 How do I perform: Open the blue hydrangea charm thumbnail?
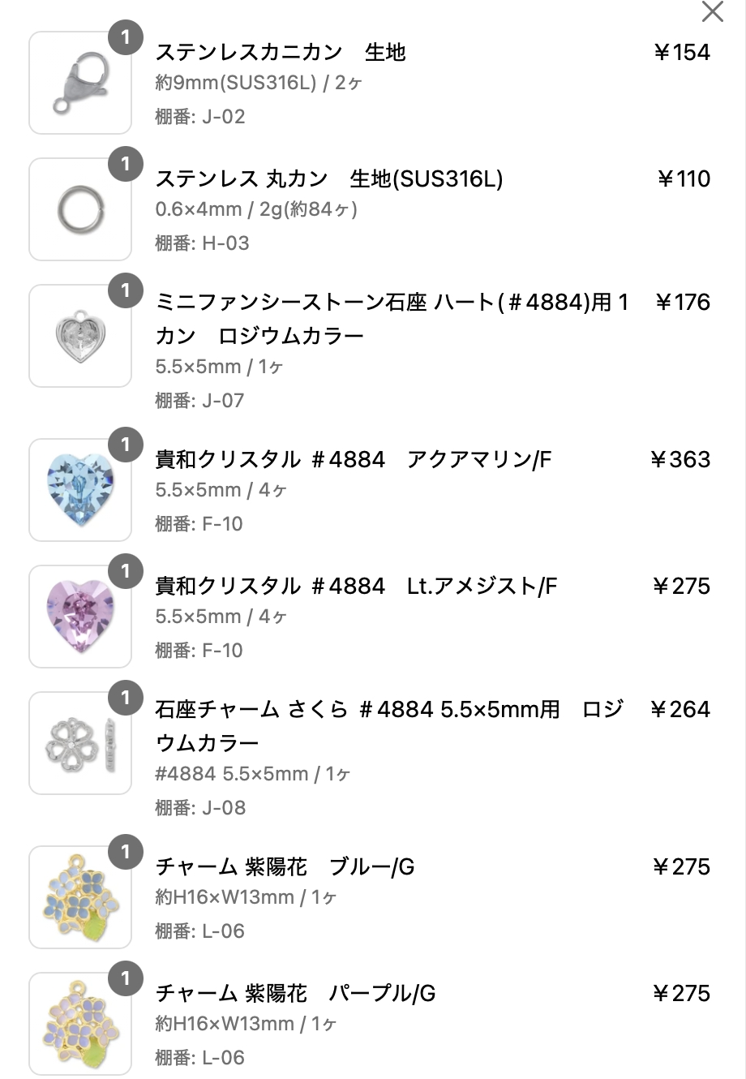(x=80, y=897)
